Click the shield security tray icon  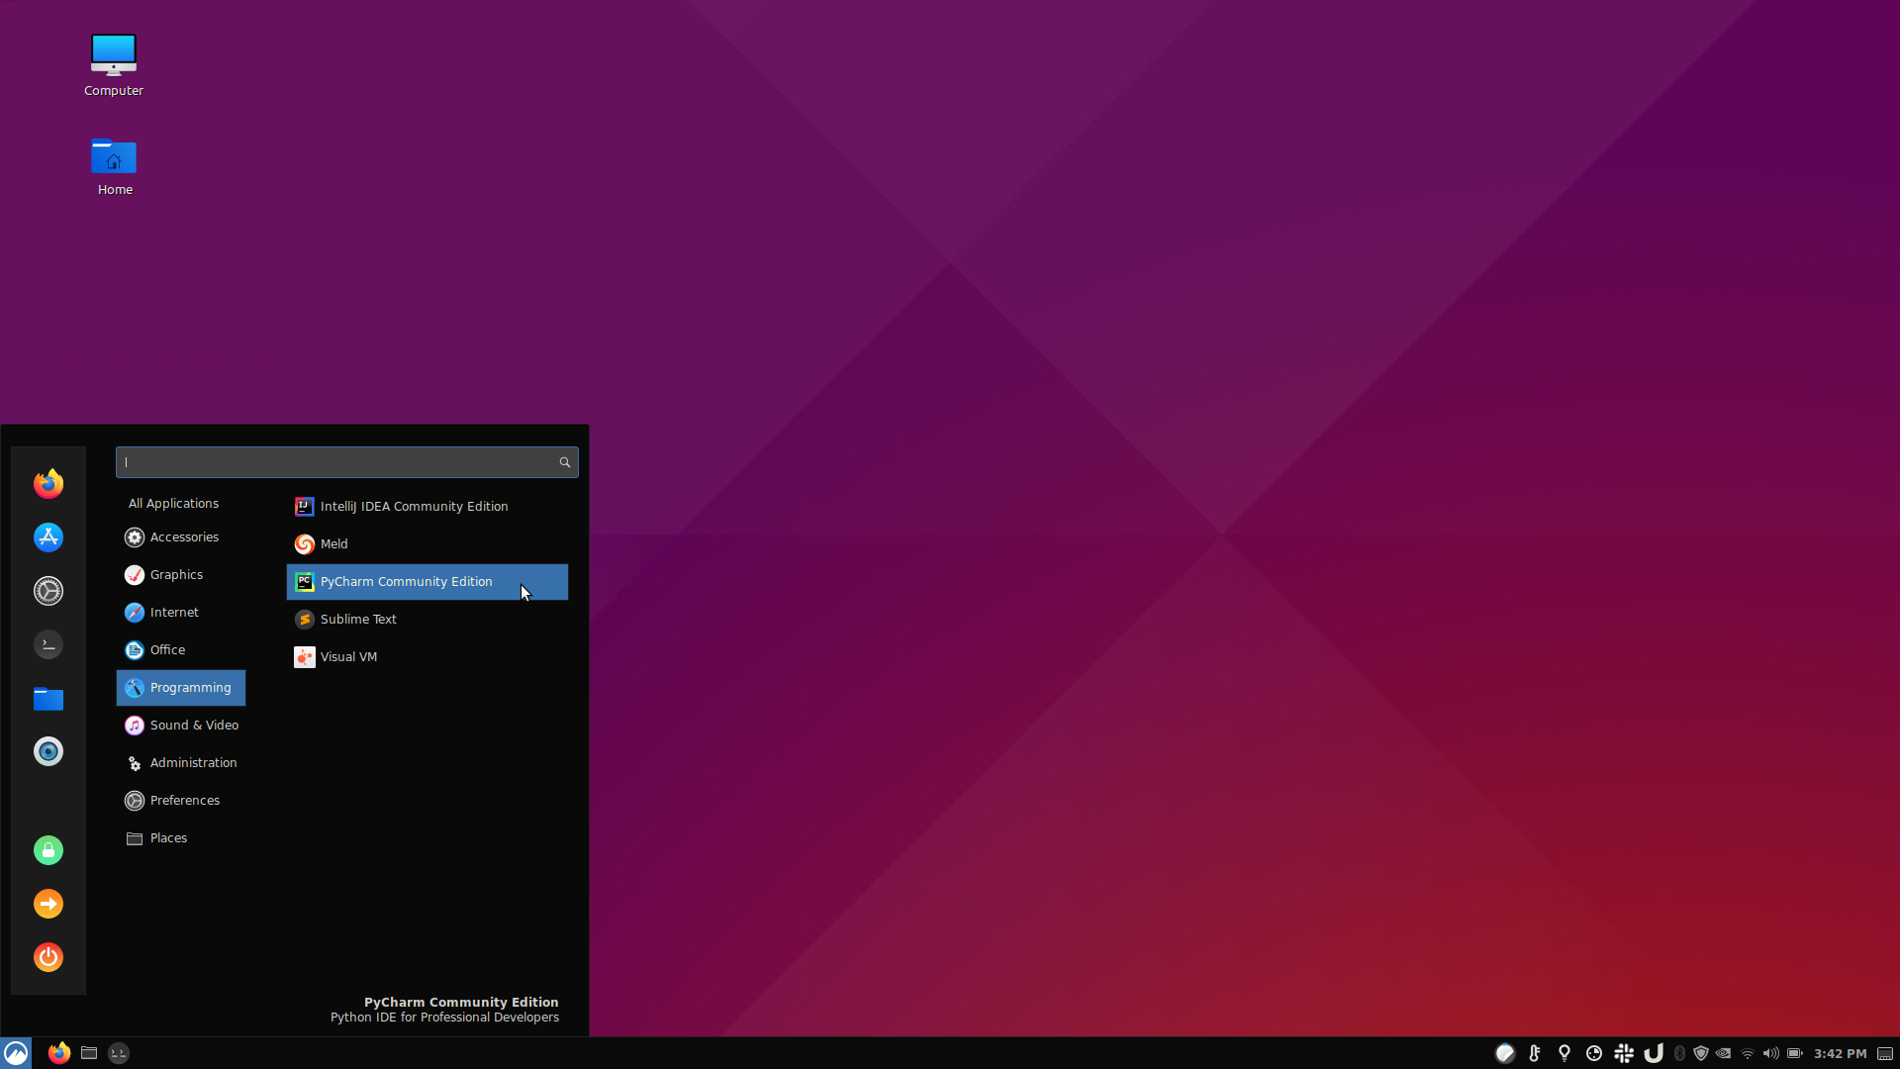tap(1701, 1053)
